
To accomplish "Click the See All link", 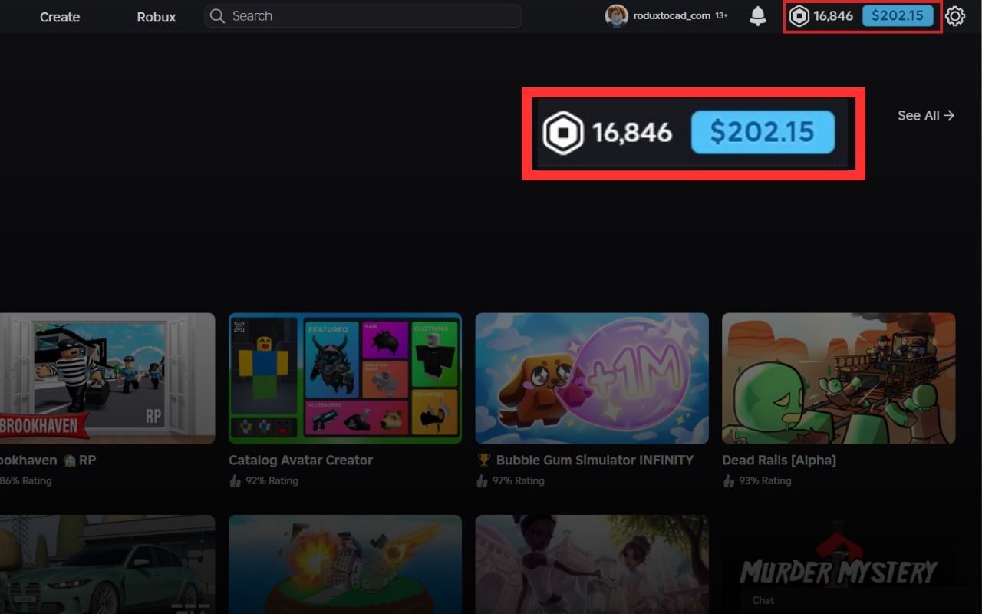I will coord(925,115).
